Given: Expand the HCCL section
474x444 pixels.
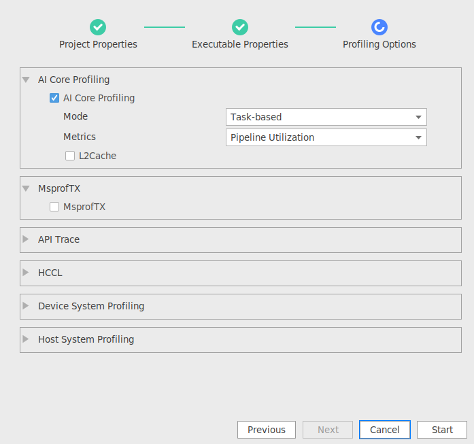Looking at the screenshot, I should [x=26, y=273].
